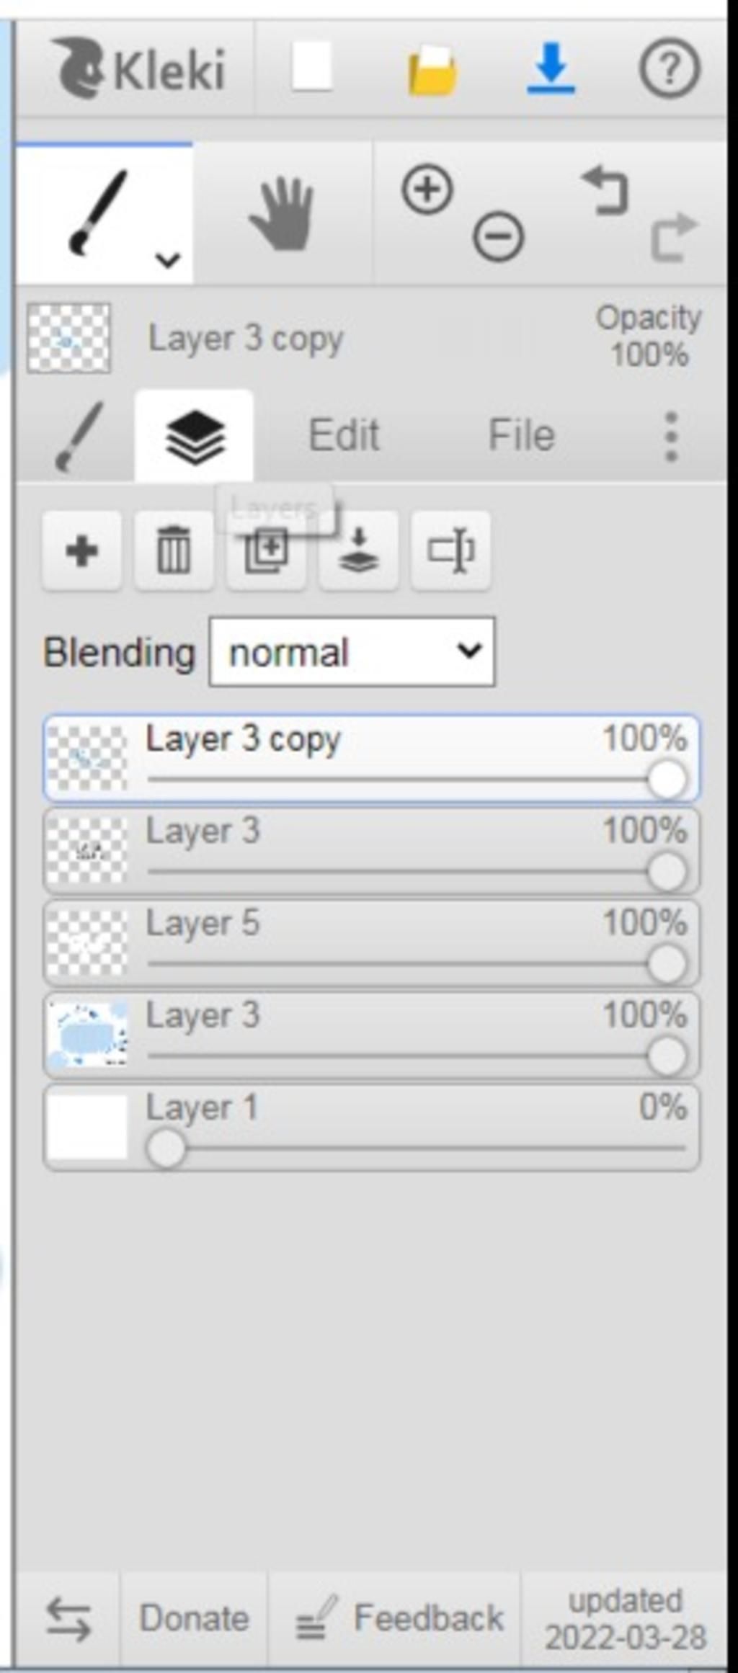Open file via yellow folder icon

pyautogui.click(x=432, y=70)
